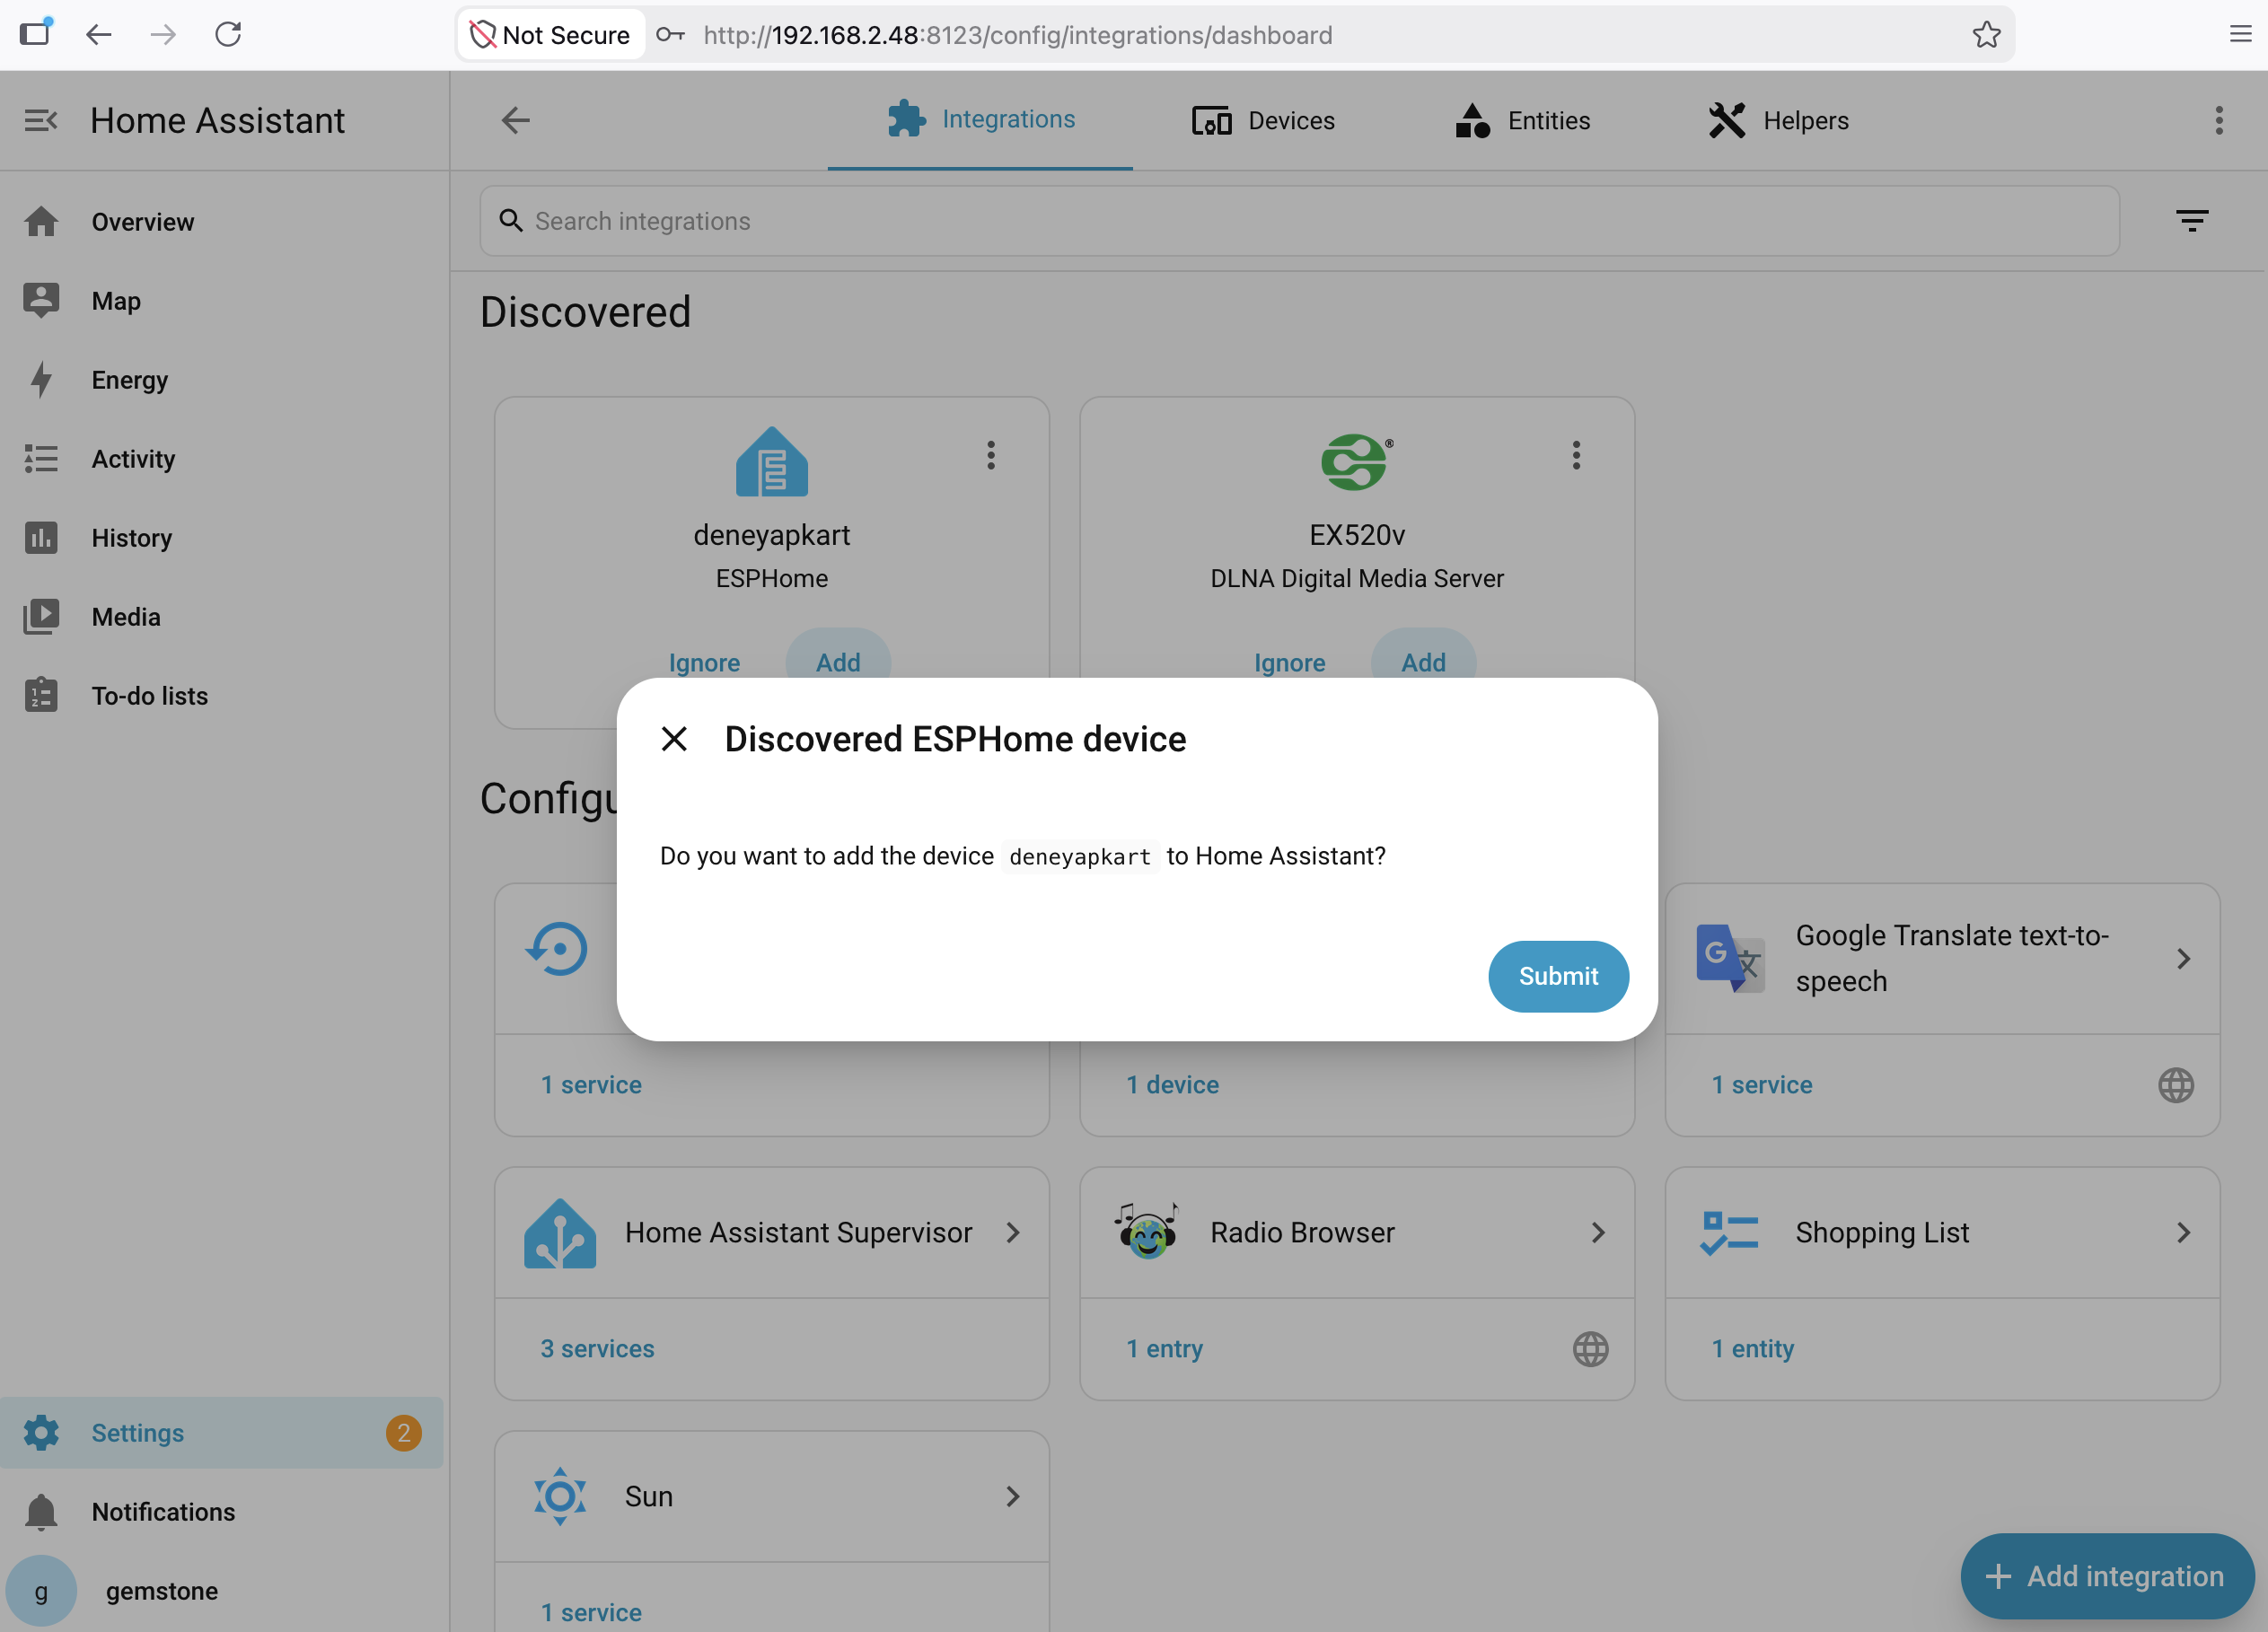Click the backup restore icon card

coord(557,949)
